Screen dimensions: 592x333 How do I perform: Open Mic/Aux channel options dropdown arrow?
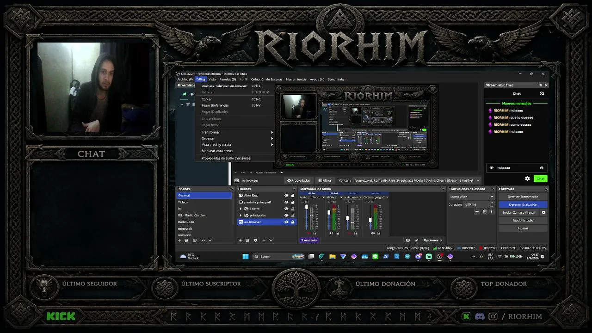(x=341, y=197)
